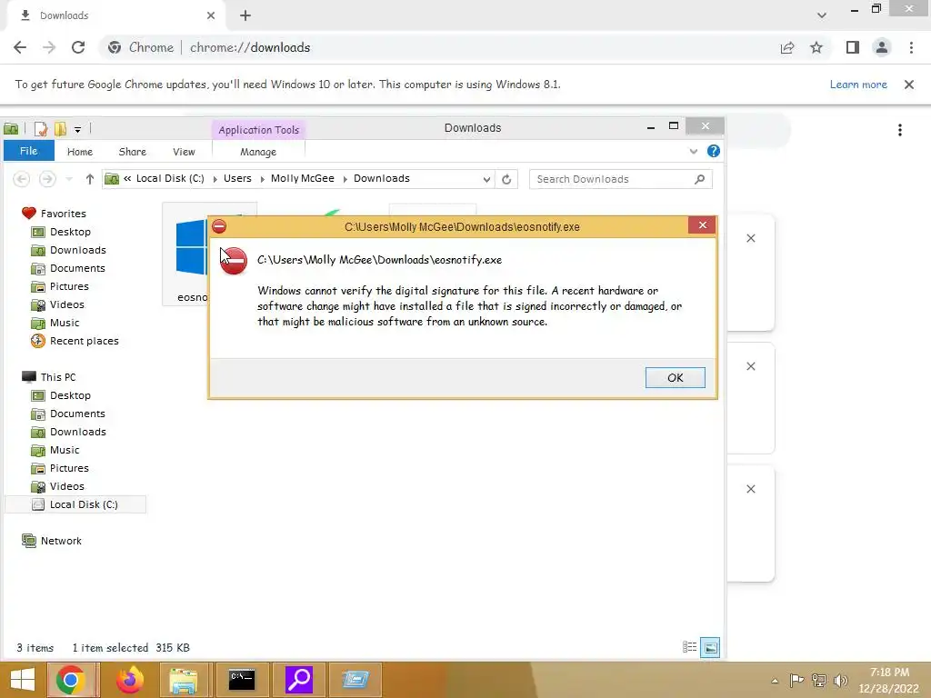Image resolution: width=931 pixels, height=698 pixels.
Task: Select Downloads under Favorites
Action: (x=78, y=250)
